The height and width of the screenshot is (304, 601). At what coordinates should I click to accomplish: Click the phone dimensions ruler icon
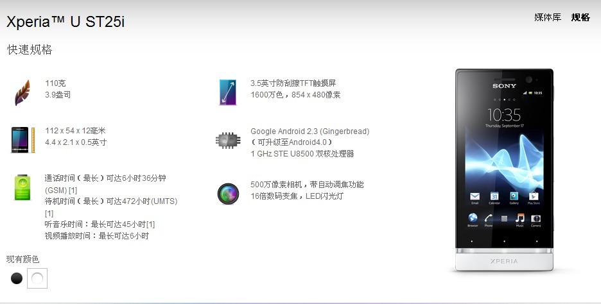pos(23,140)
